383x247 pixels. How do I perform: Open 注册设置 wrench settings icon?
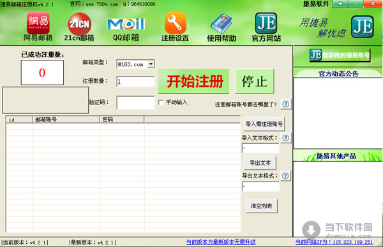coord(176,24)
